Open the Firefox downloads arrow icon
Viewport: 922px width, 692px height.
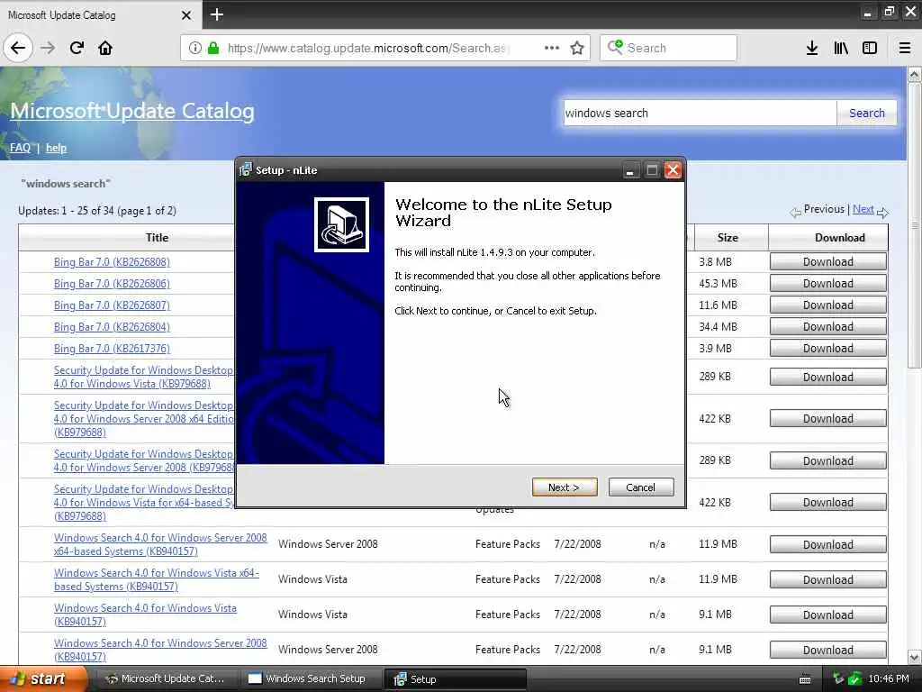812,48
